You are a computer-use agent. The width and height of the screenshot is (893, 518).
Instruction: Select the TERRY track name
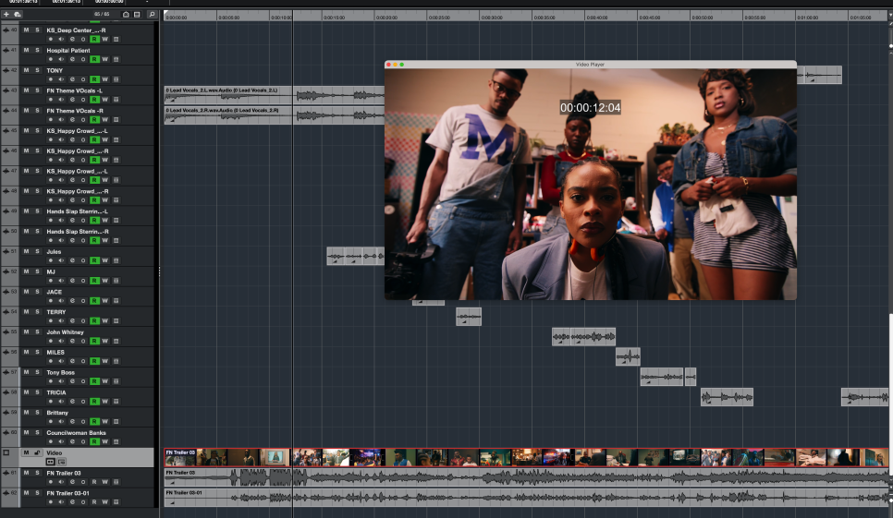pyautogui.click(x=55, y=312)
